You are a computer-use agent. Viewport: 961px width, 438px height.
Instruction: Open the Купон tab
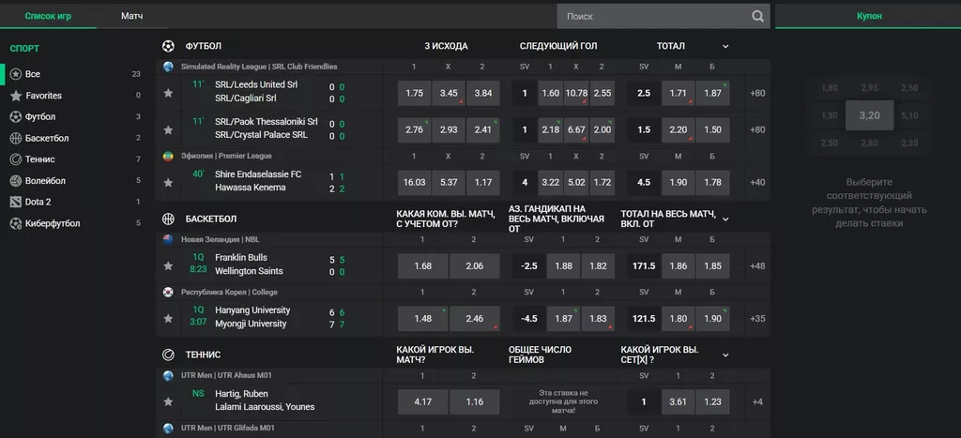(869, 16)
